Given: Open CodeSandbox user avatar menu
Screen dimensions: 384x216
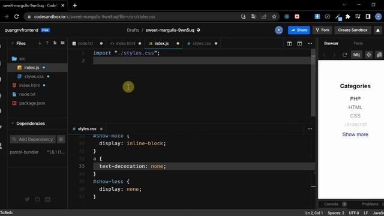Looking at the screenshot, I should coord(278,30).
